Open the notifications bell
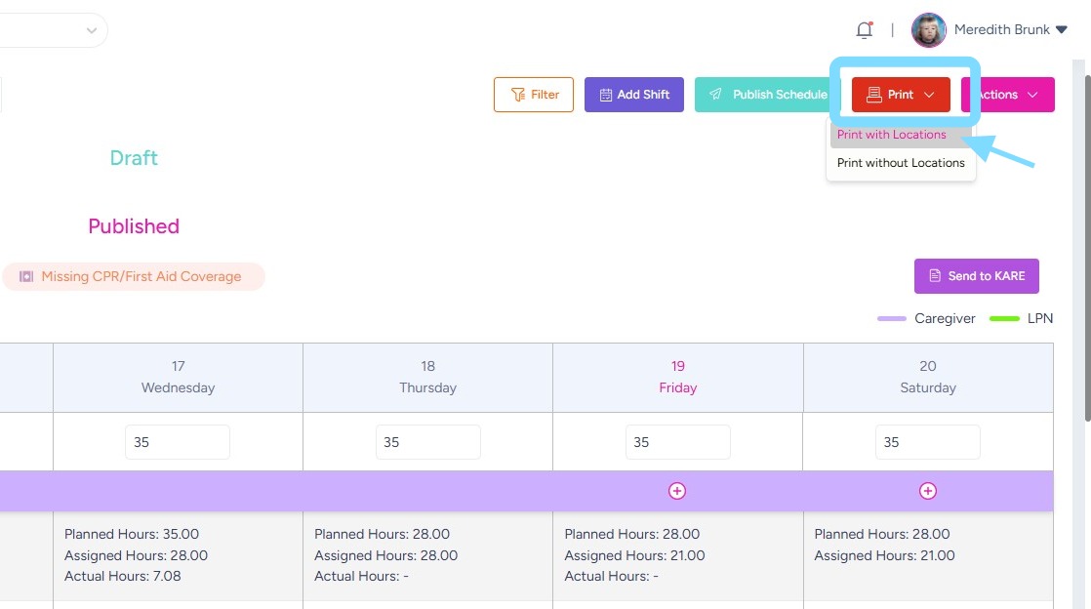 click(864, 30)
